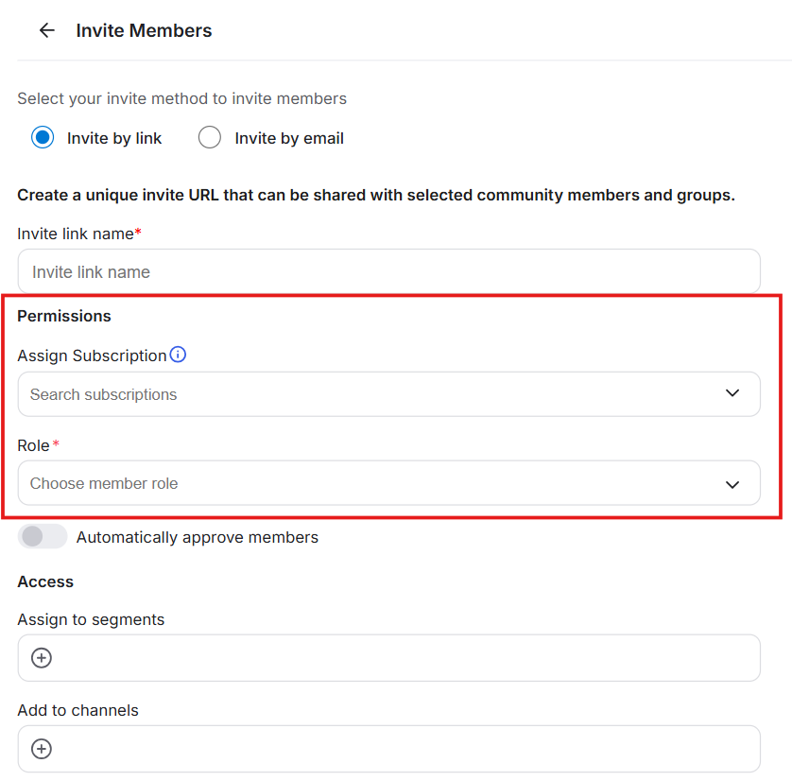This screenshot has width=792, height=781.
Task: Click the "Invite link name" field label
Action: click(x=76, y=234)
